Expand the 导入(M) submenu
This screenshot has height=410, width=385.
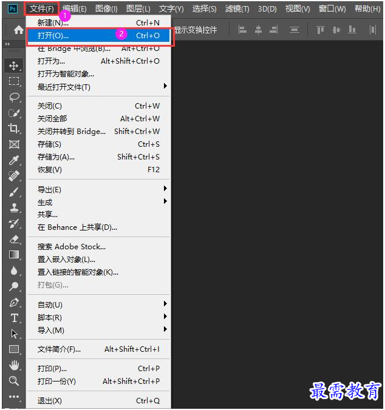pos(98,331)
